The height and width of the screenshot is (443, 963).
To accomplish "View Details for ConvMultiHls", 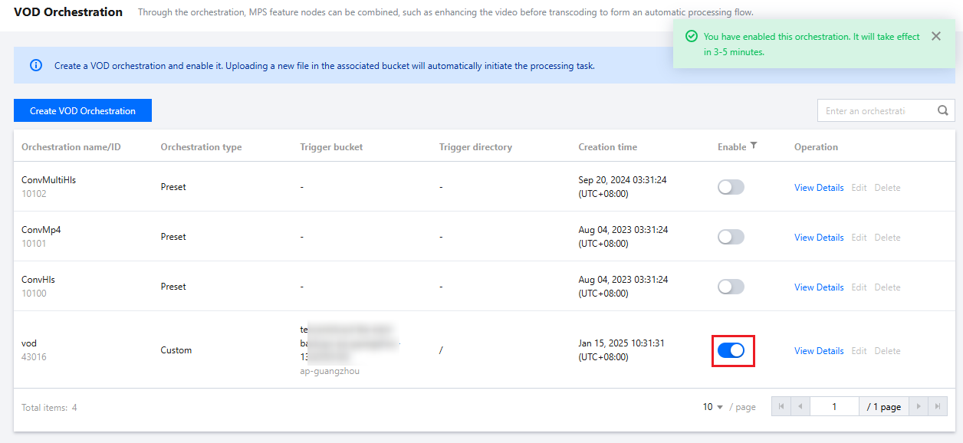I will click(x=819, y=188).
